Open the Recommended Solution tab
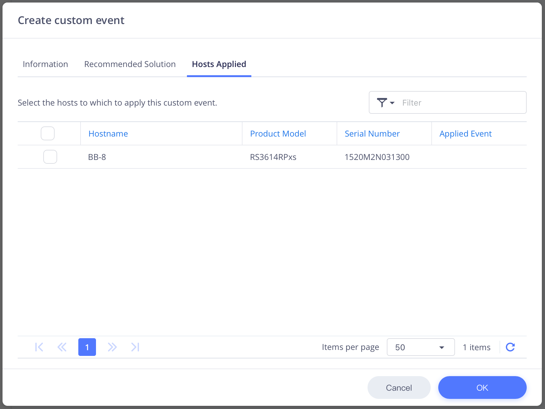Image resolution: width=545 pixels, height=409 pixels. (130, 64)
